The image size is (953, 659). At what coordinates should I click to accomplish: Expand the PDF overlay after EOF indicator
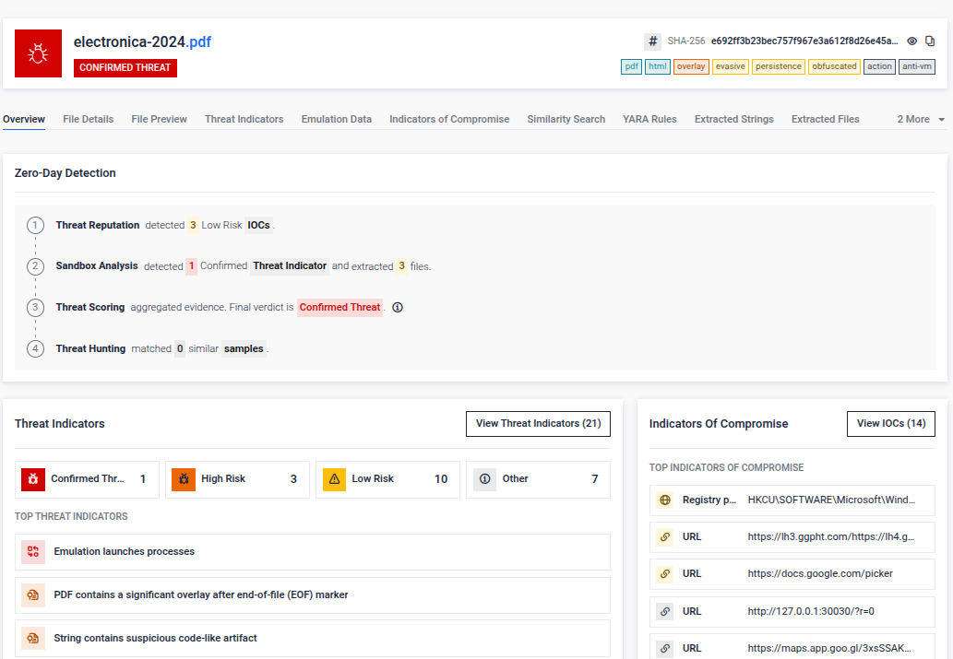(x=313, y=595)
